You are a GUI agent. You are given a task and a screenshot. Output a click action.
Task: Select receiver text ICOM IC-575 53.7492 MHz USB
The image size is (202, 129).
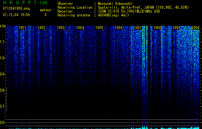pyautogui.click(x=129, y=11)
